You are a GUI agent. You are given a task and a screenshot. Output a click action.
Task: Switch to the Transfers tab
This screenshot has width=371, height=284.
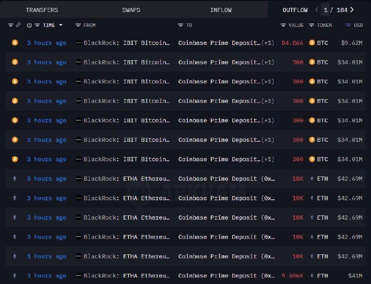click(42, 10)
